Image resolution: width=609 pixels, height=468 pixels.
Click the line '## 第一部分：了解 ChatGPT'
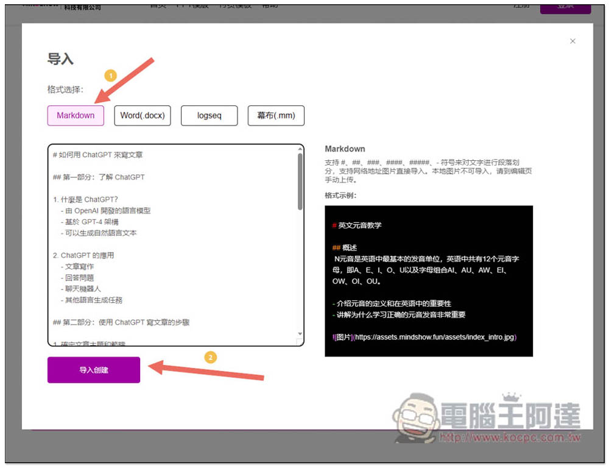coord(99,177)
